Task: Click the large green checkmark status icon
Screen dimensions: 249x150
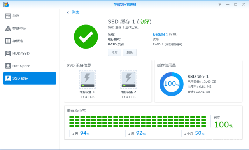Action: tap(86, 37)
